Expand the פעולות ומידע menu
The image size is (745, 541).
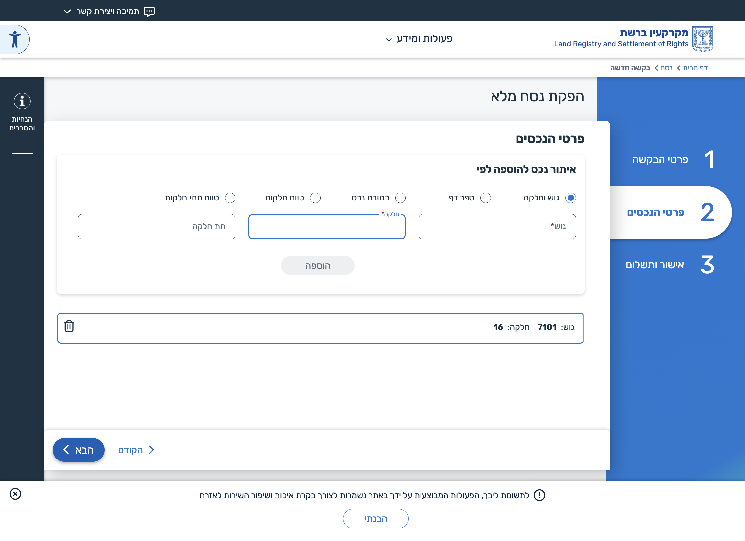pos(419,39)
